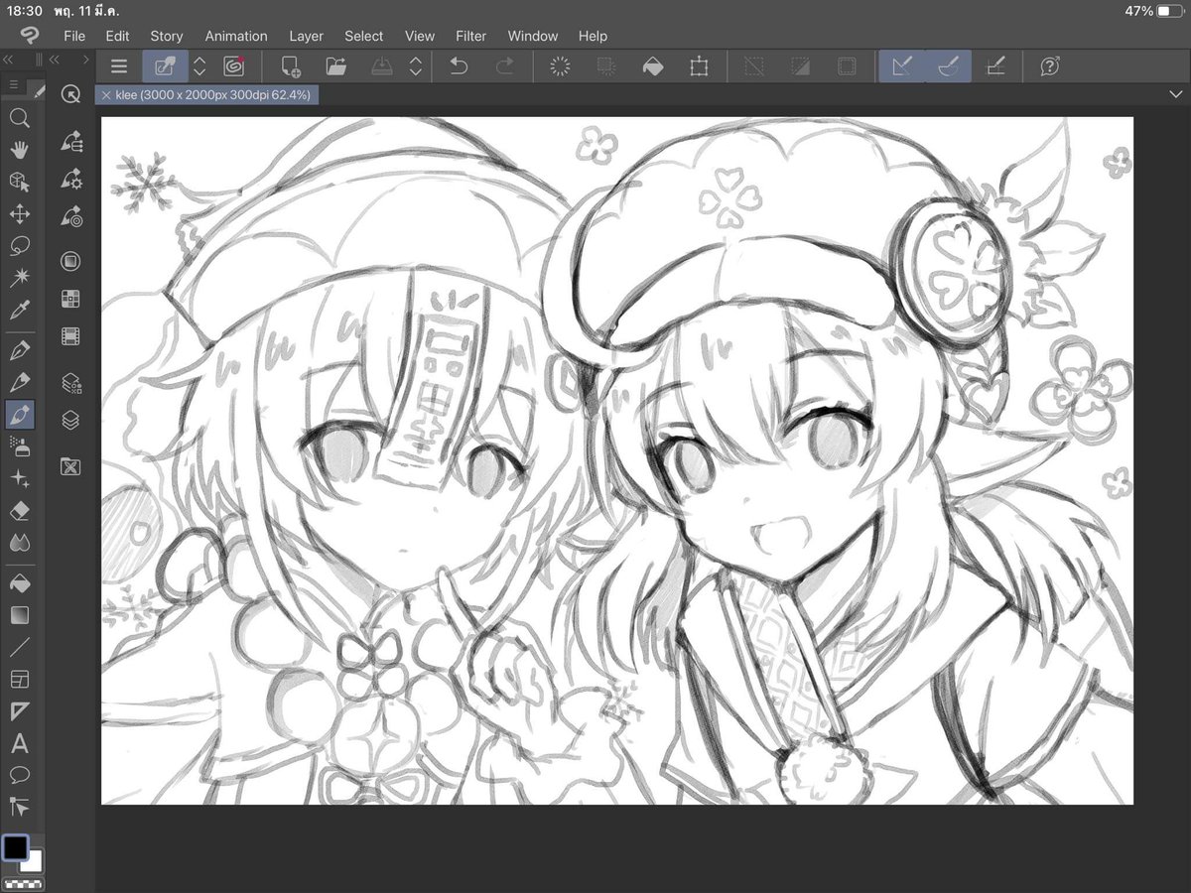
Task: Select the Blend tool
Action: pos(19,542)
